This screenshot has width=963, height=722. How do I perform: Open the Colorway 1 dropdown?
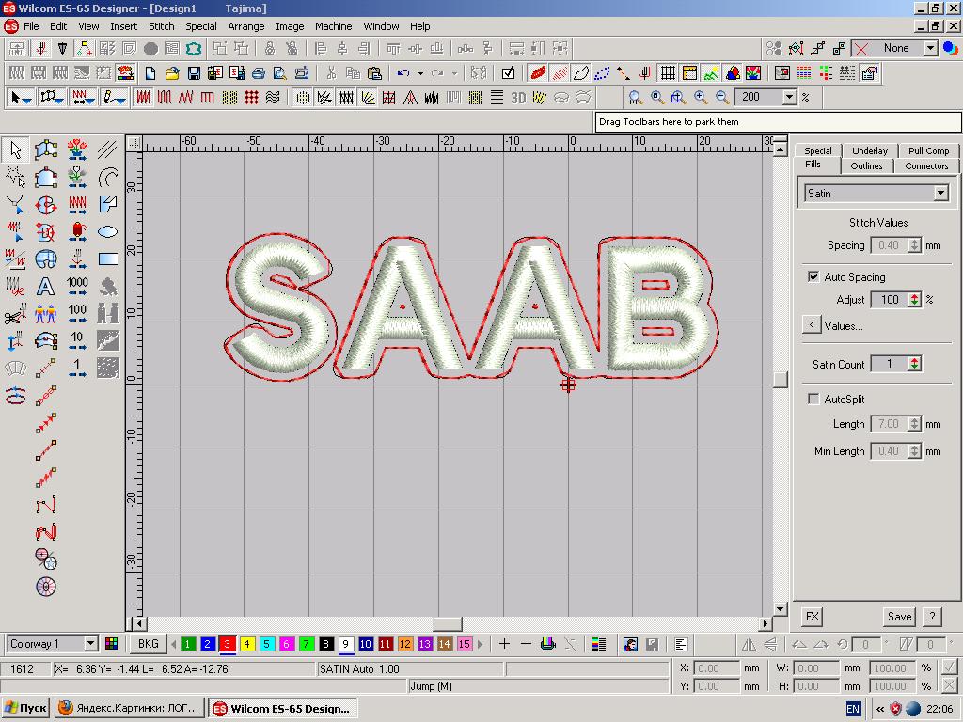[90, 644]
